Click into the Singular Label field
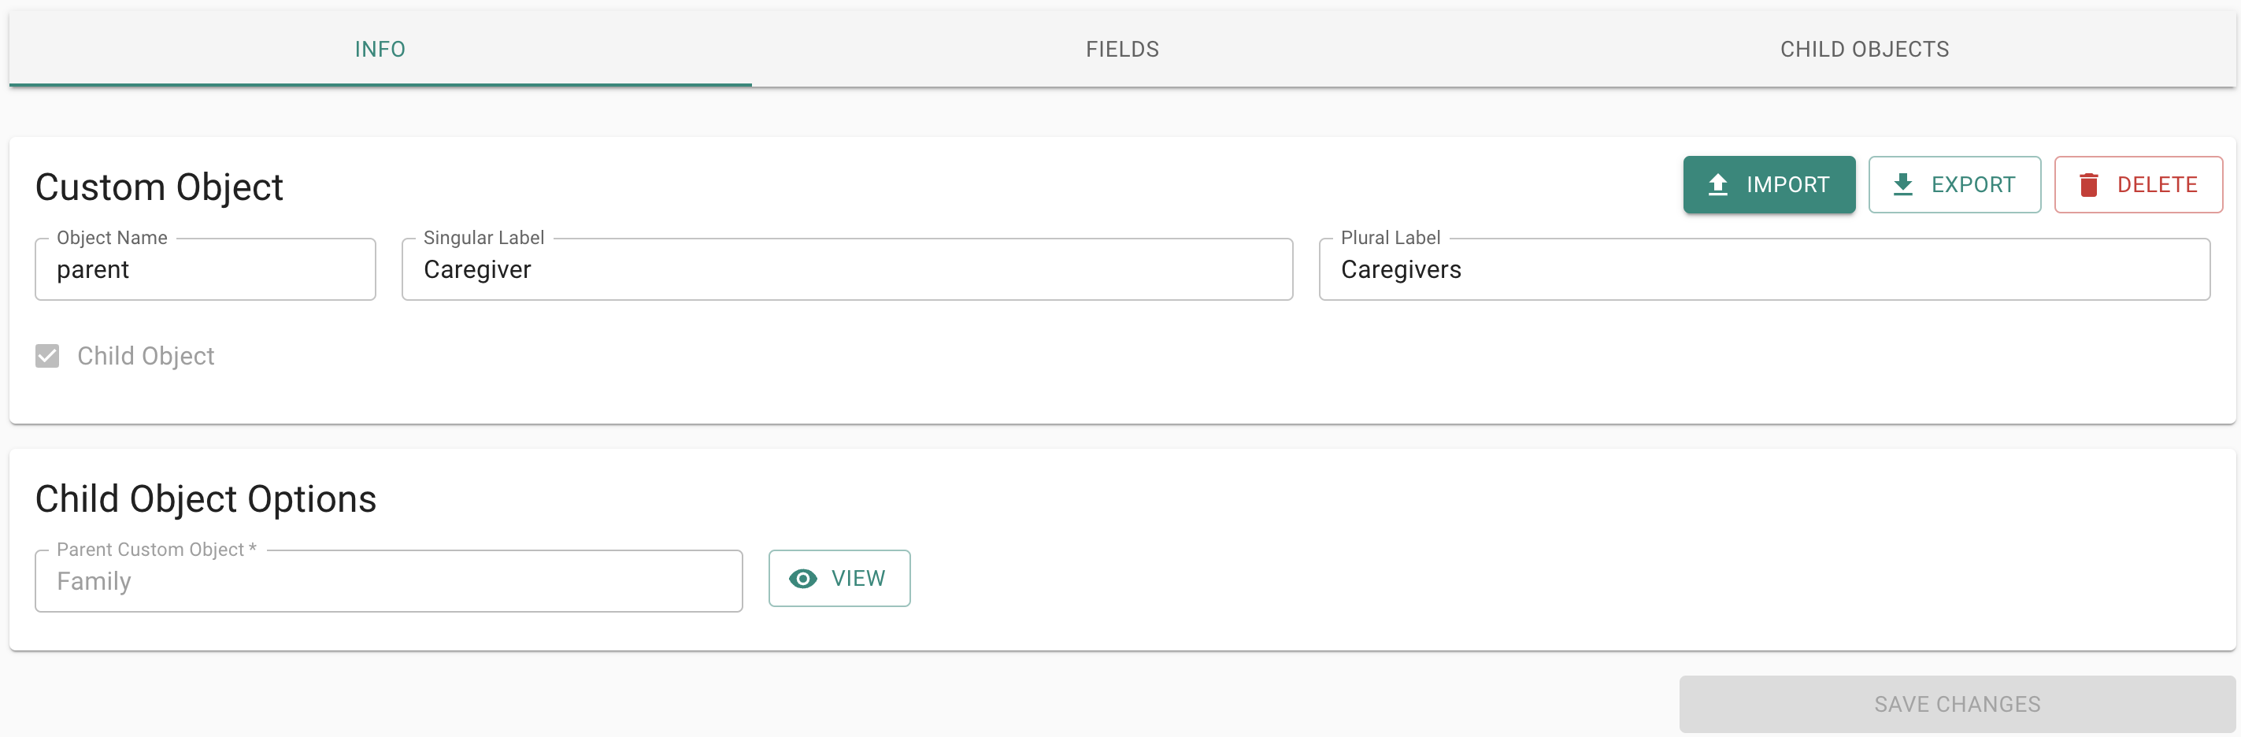The width and height of the screenshot is (2241, 737). (847, 270)
